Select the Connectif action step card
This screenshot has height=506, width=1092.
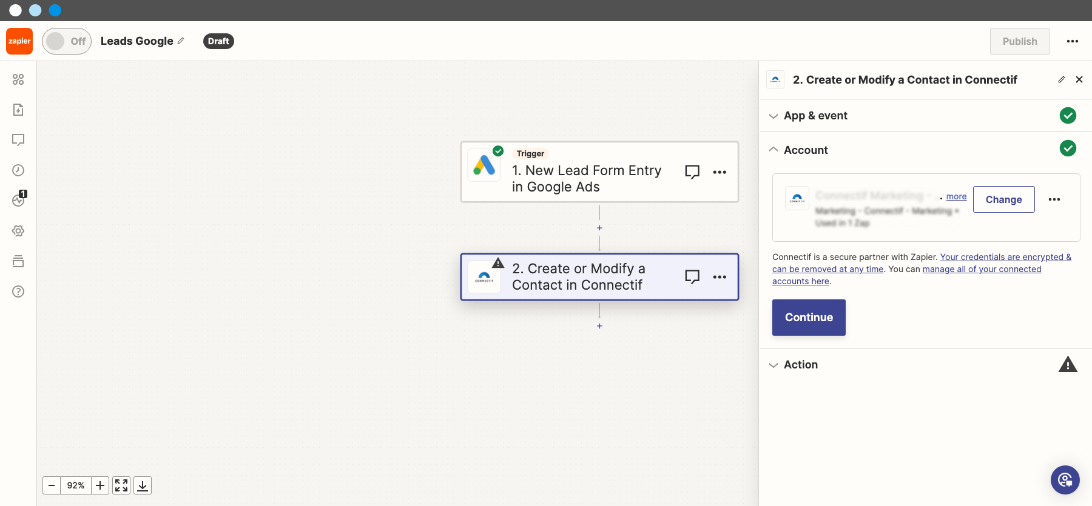point(599,277)
